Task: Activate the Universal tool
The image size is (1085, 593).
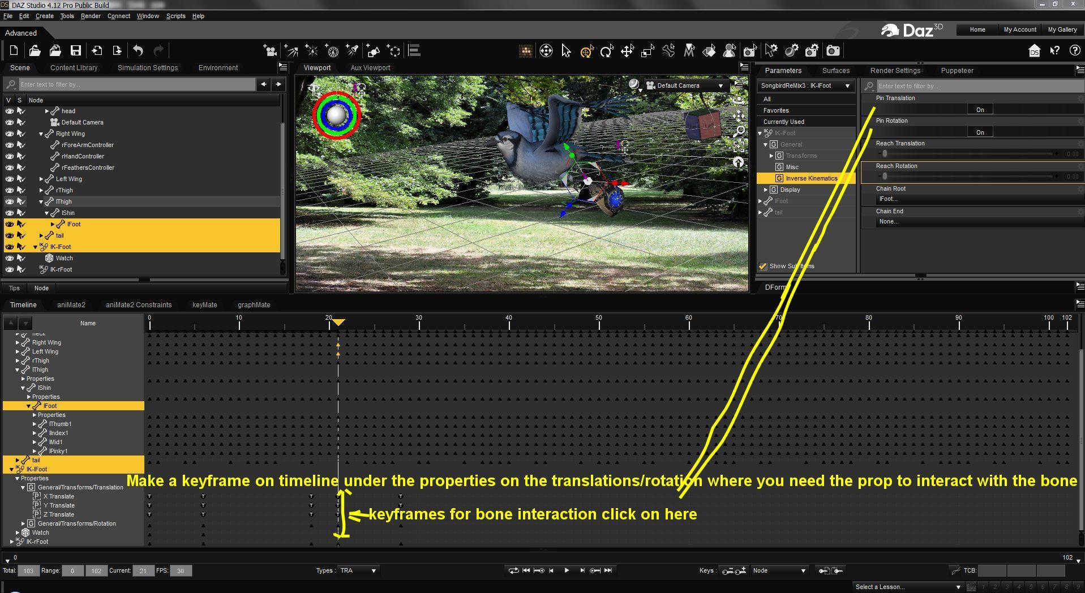Action: (587, 51)
